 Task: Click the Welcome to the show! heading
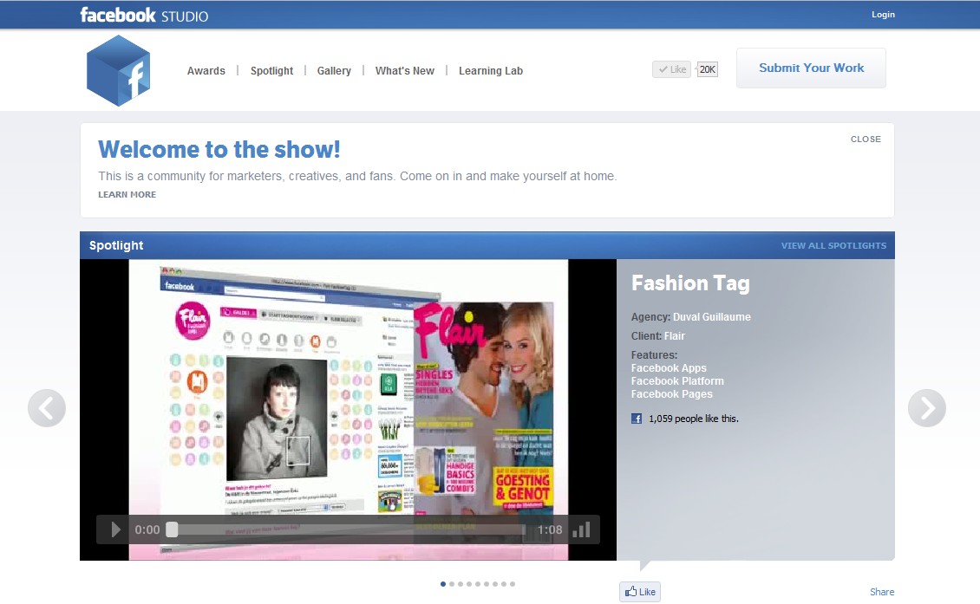pos(219,149)
